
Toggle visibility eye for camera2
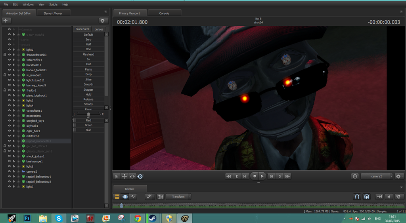[x=10, y=172]
